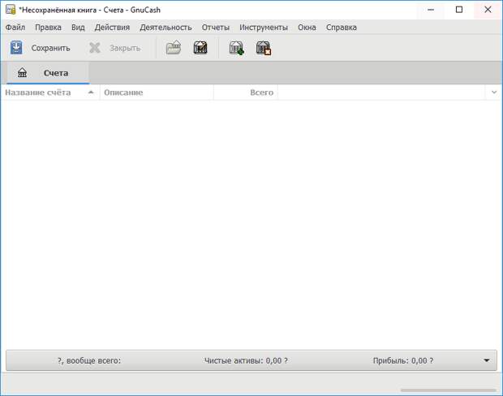The height and width of the screenshot is (396, 503).
Task: Click Прибыль: 0,00 summary text
Action: 403,360
